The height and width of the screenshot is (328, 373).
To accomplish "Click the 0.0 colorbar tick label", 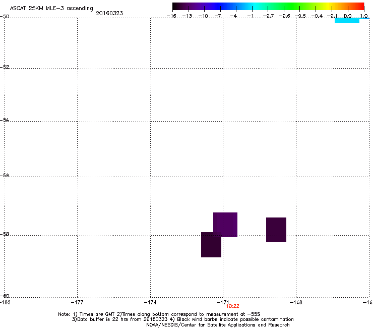I will [348, 16].
